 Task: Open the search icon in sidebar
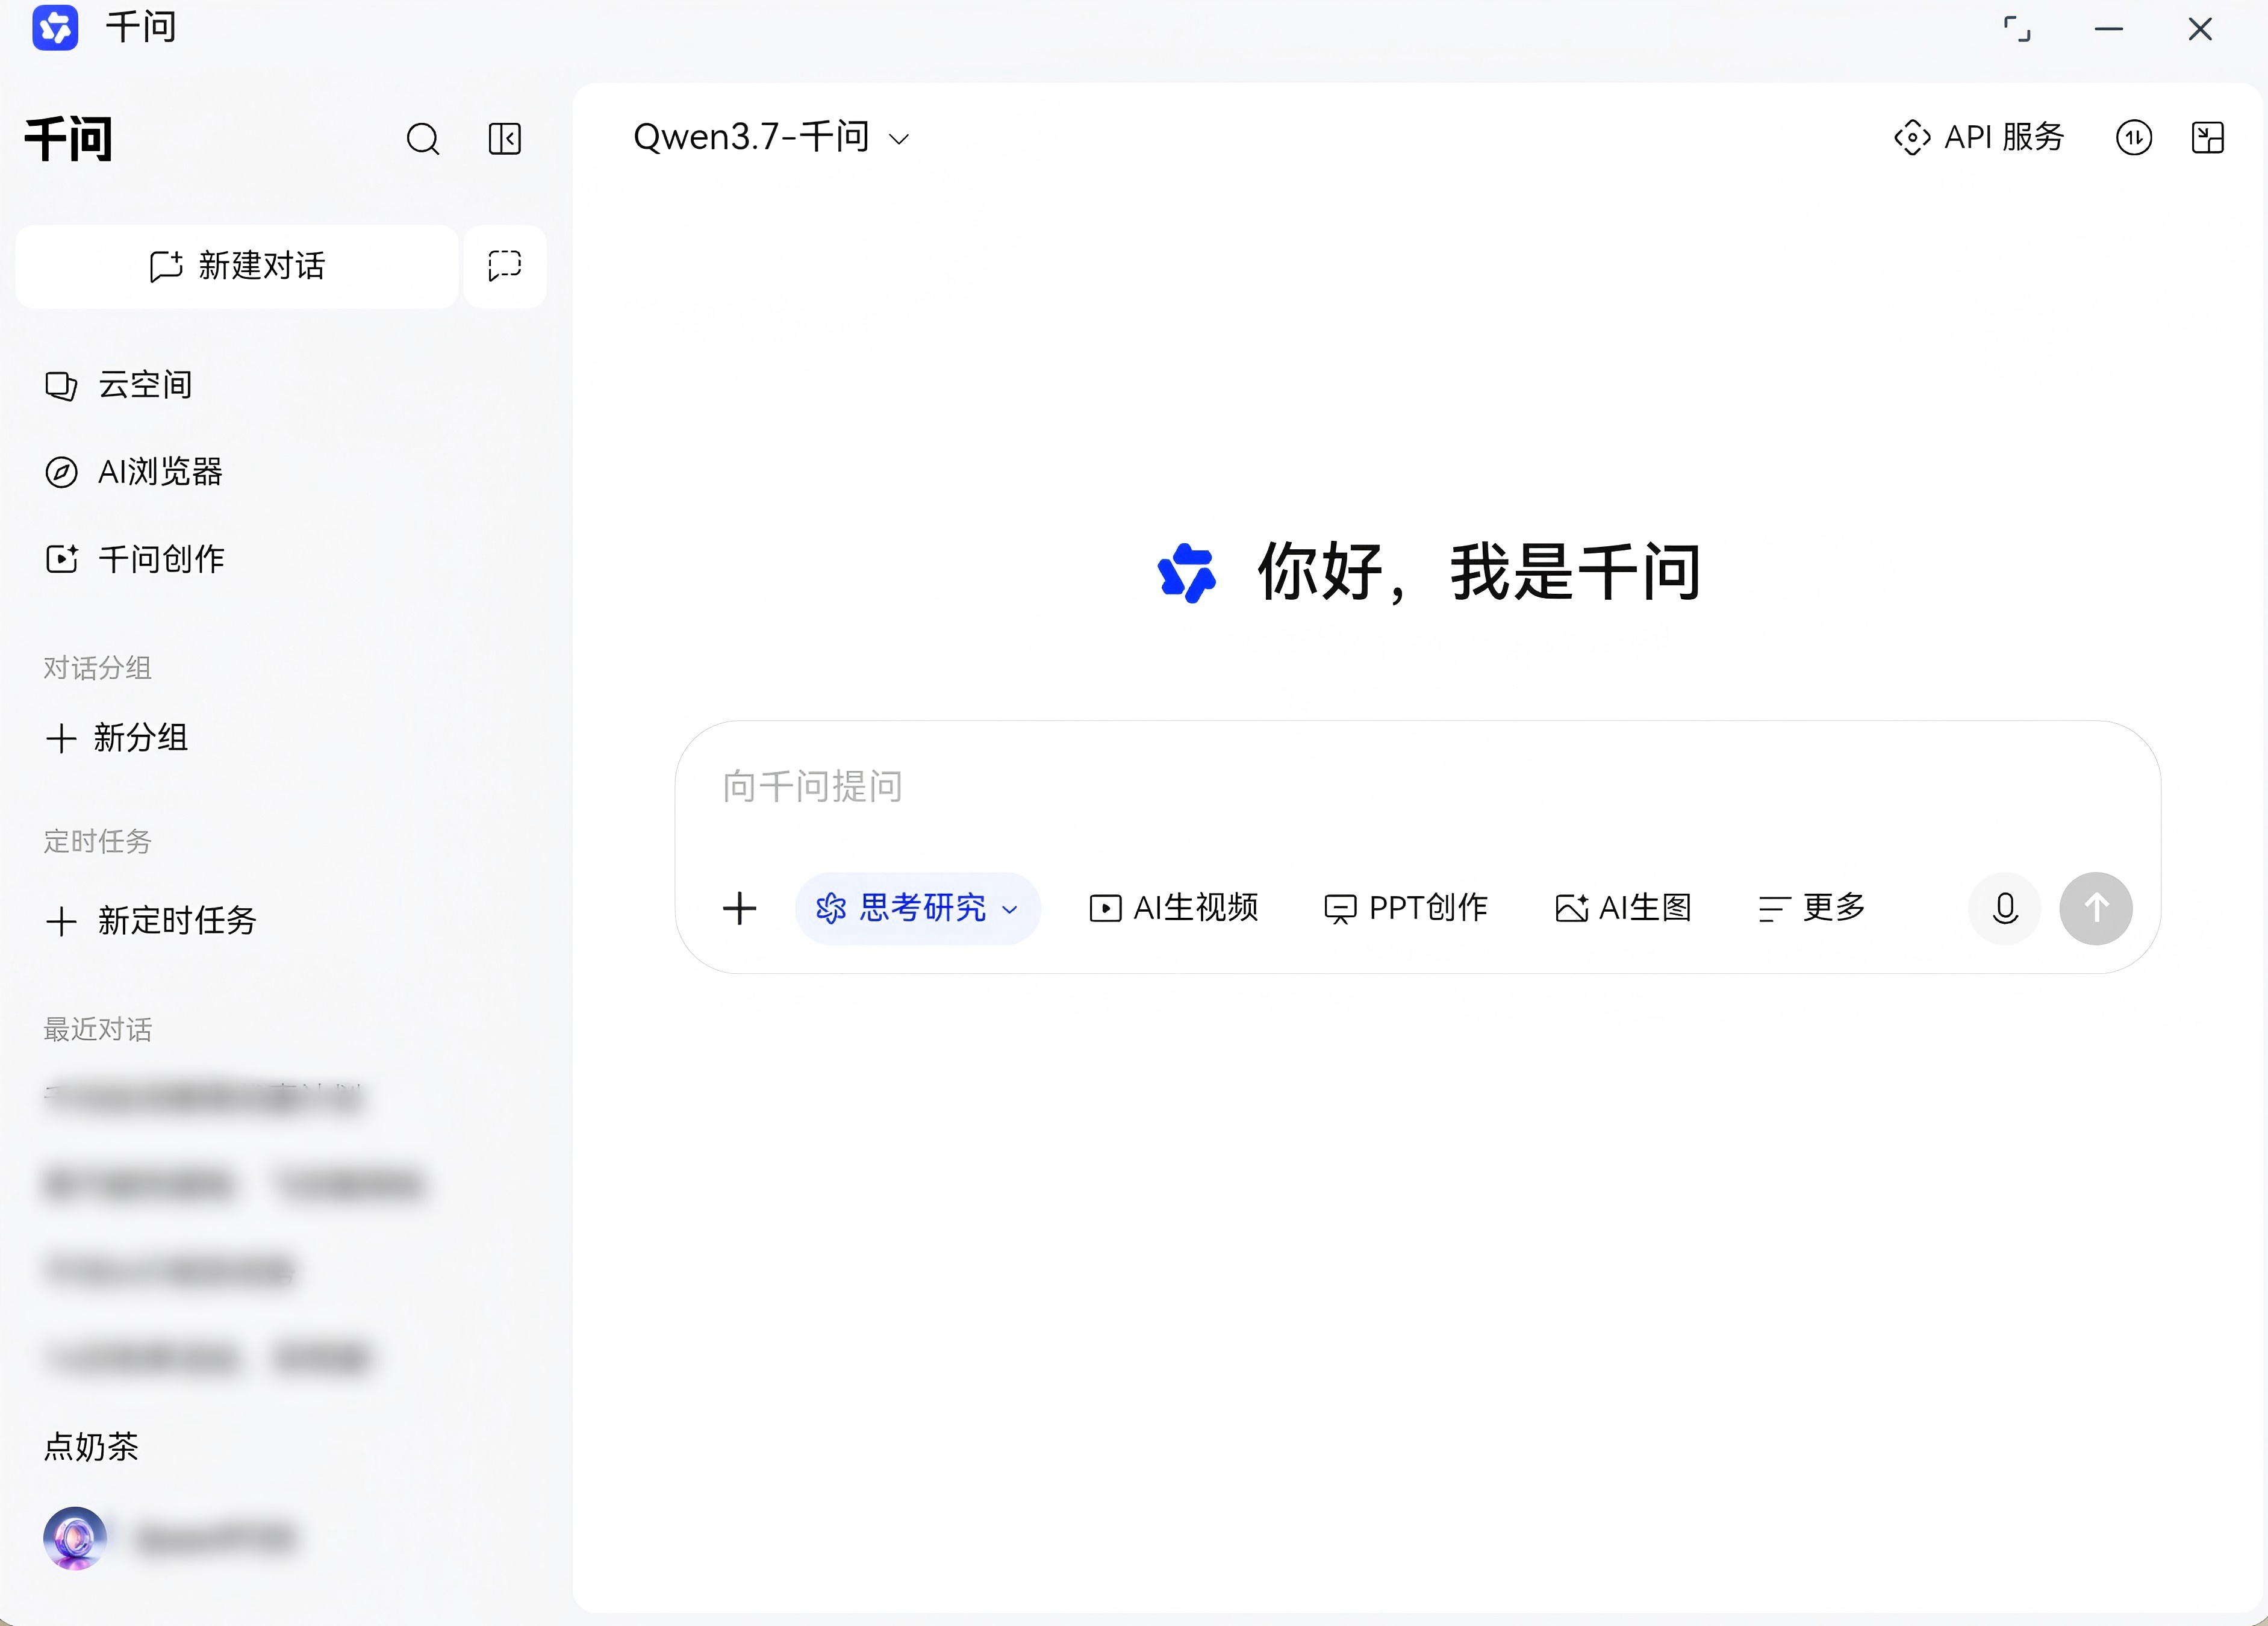tap(423, 139)
